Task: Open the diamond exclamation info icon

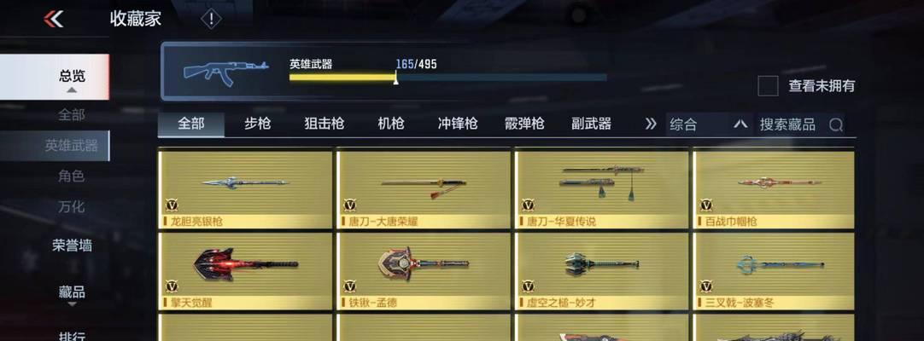Action: 211,19
